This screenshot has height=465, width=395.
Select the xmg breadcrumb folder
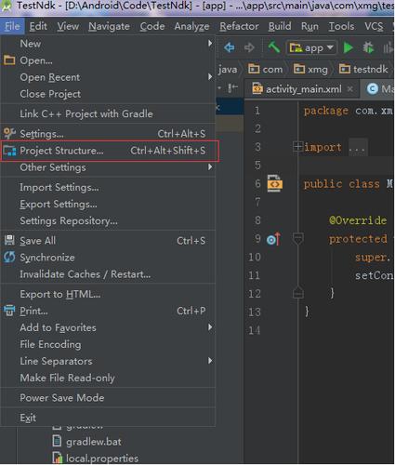[x=310, y=69]
